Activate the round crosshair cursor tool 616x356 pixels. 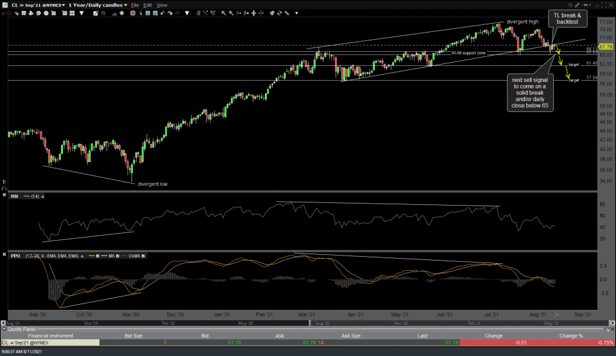tap(133, 13)
